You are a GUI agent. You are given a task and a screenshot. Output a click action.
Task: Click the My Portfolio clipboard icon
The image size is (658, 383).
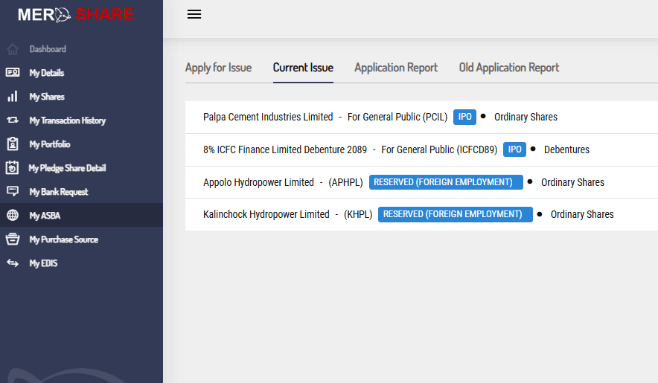coord(12,144)
